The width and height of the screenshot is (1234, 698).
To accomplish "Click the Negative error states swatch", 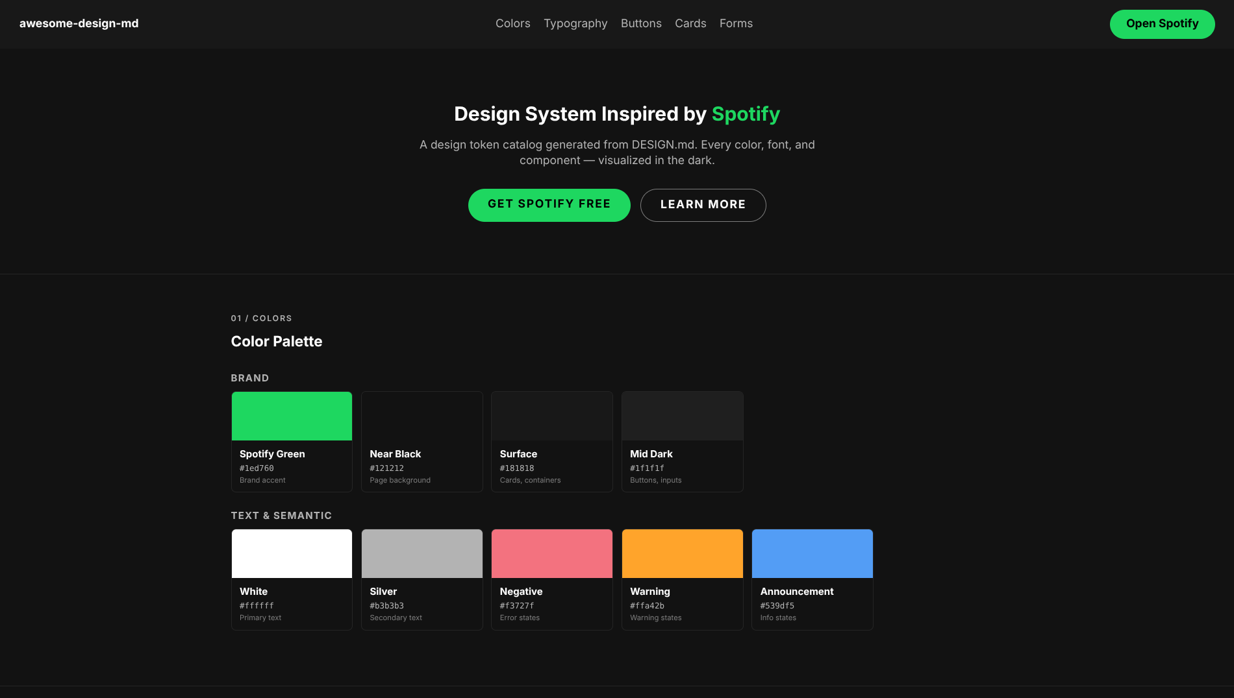I will click(x=552, y=553).
